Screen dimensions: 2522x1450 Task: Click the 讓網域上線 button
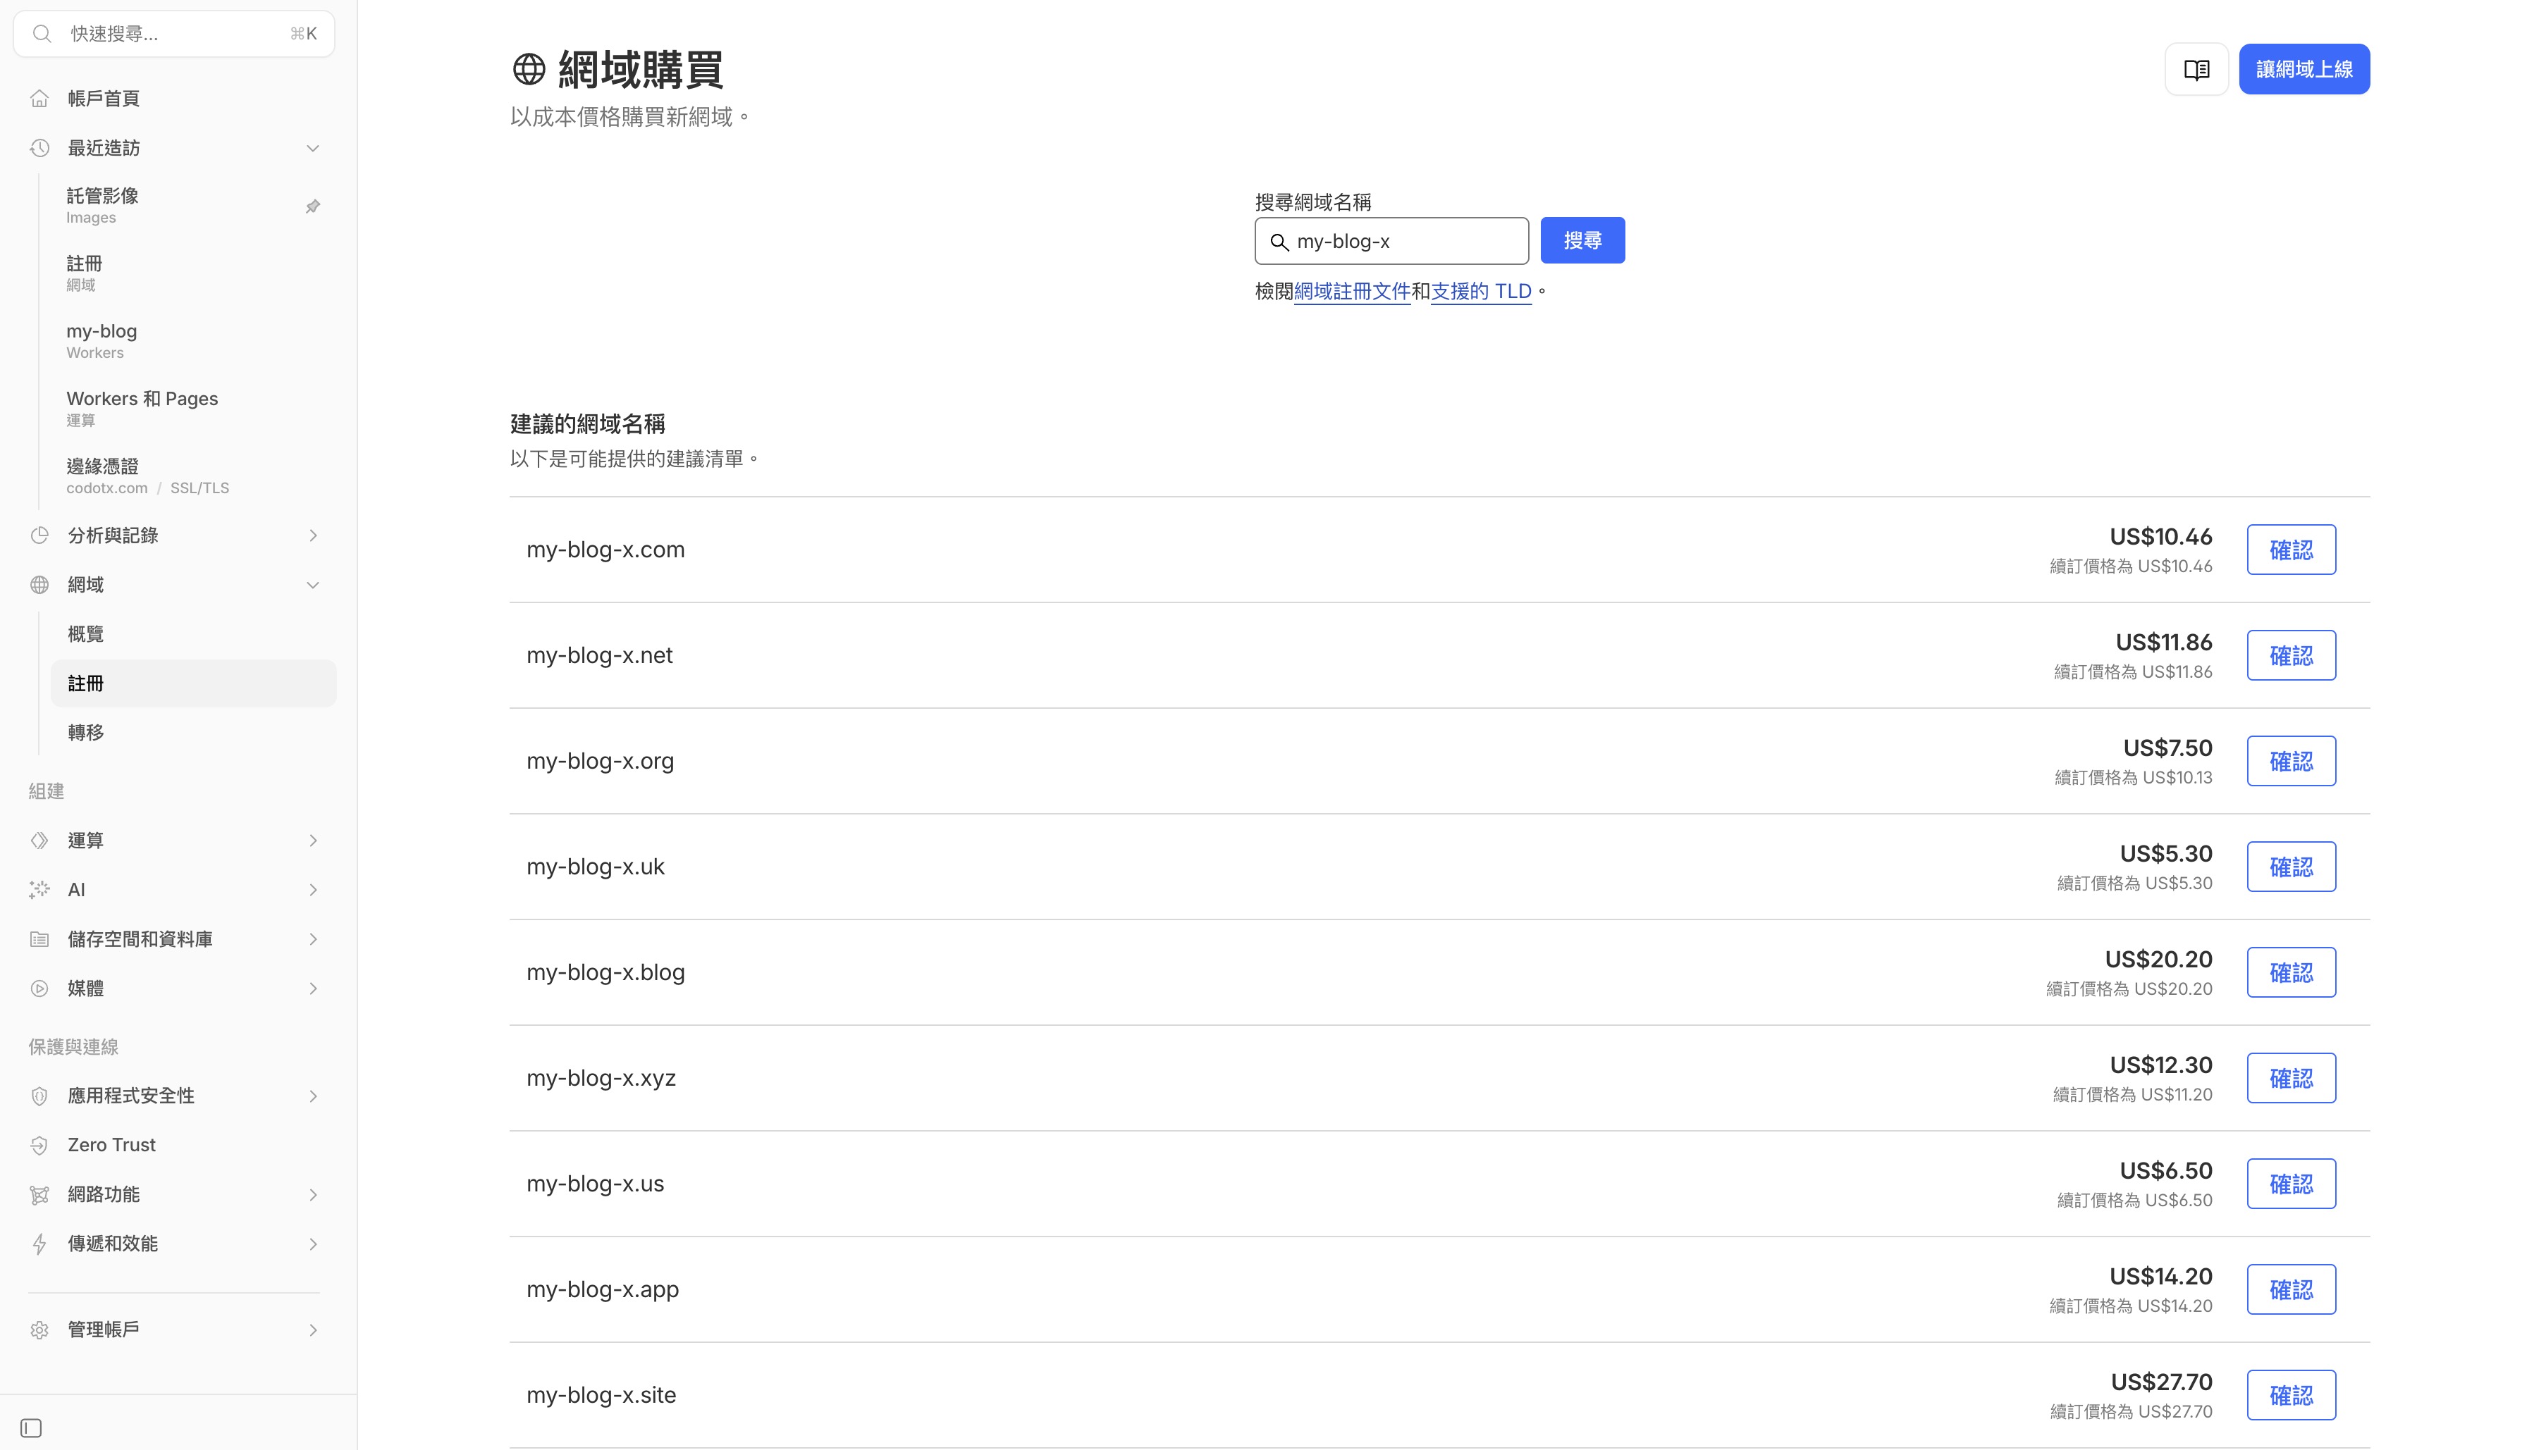[x=2304, y=69]
